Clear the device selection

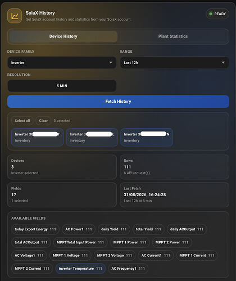tap(43, 121)
